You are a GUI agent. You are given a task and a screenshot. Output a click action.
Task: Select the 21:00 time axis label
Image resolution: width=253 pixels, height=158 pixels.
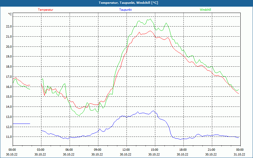tap(211, 150)
